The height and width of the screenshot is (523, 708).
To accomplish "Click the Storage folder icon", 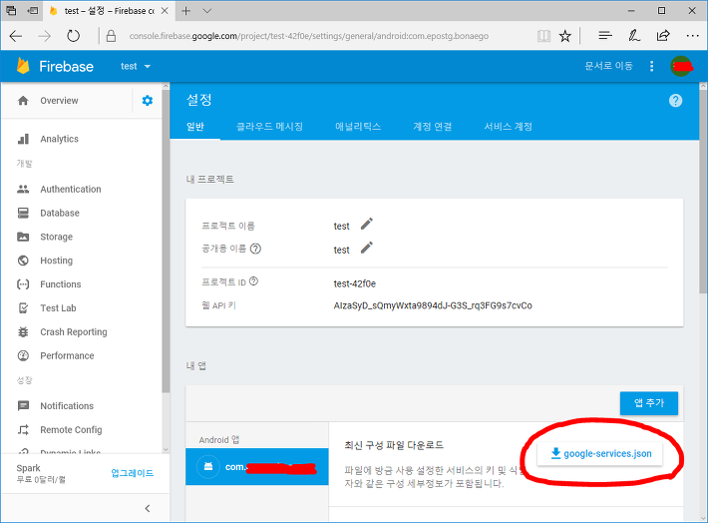I will coord(23,237).
